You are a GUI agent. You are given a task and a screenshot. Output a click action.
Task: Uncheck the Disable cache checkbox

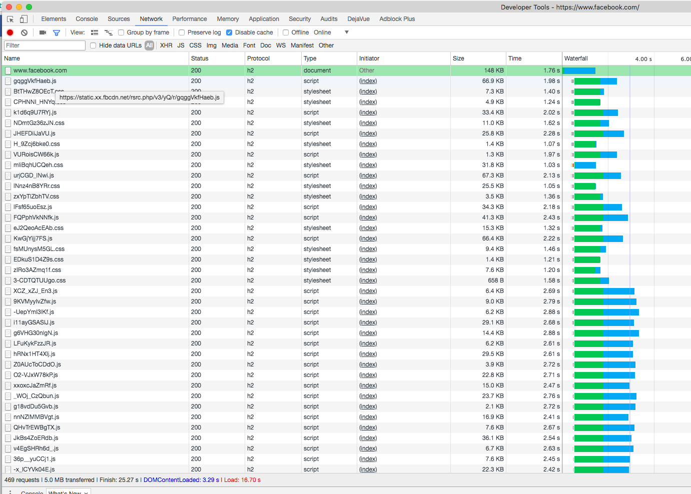(229, 32)
